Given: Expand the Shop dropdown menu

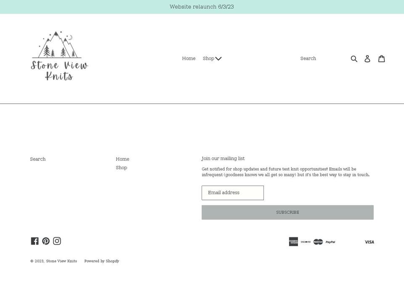Looking at the screenshot, I should [212, 58].
